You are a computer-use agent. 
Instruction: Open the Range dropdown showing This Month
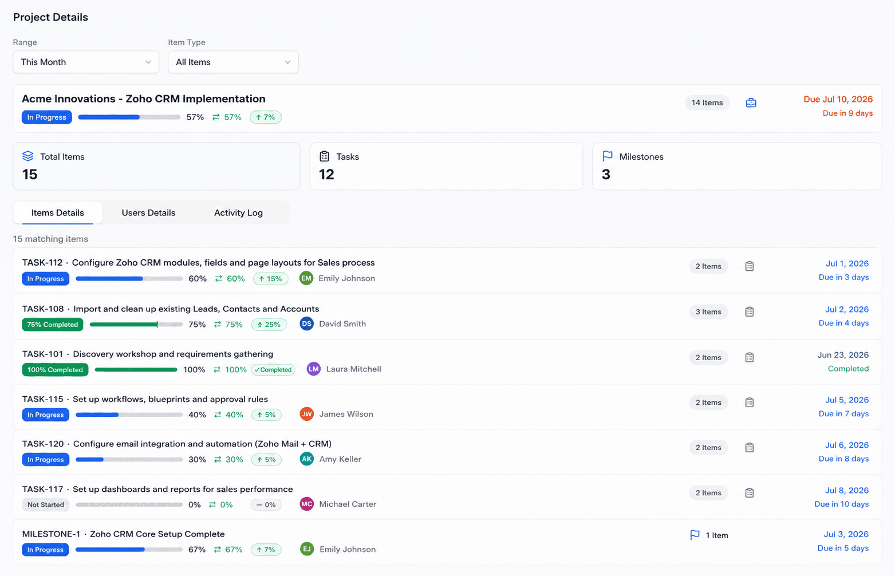(86, 62)
